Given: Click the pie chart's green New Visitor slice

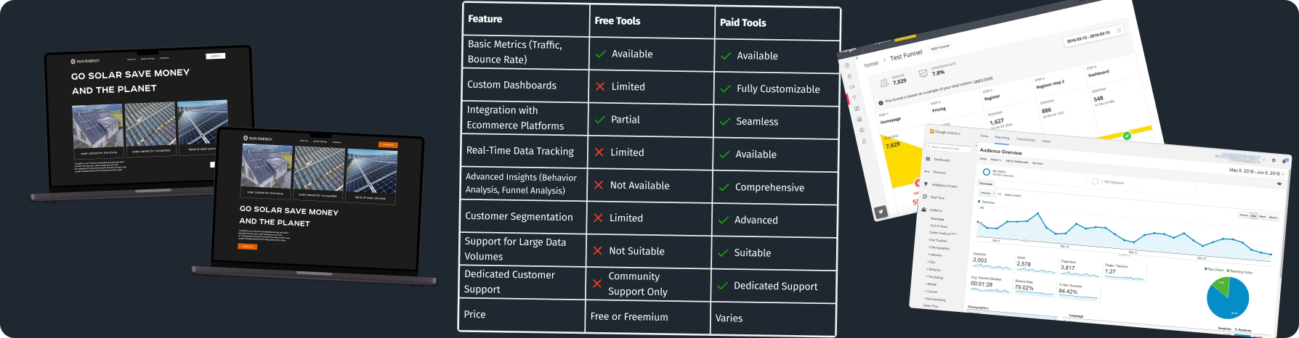Looking at the screenshot, I should click(1221, 284).
